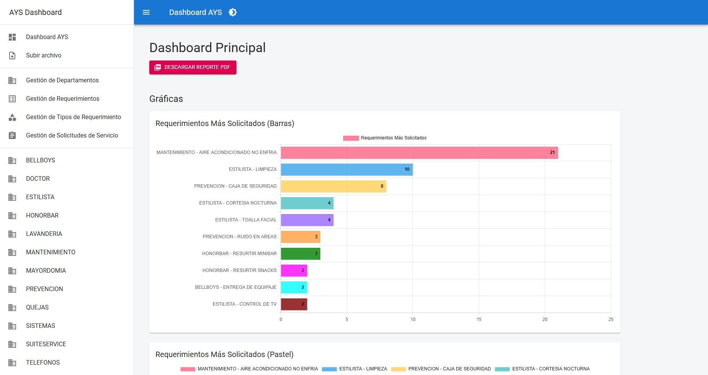This screenshot has width=708, height=375.
Task: Click the Subir archivo upload icon
Action: [x=12, y=56]
